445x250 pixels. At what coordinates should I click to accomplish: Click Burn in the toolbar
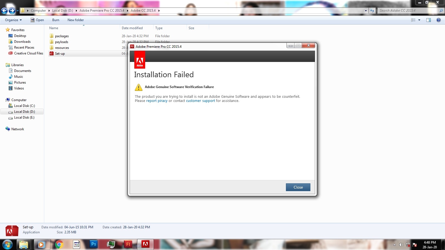click(56, 20)
